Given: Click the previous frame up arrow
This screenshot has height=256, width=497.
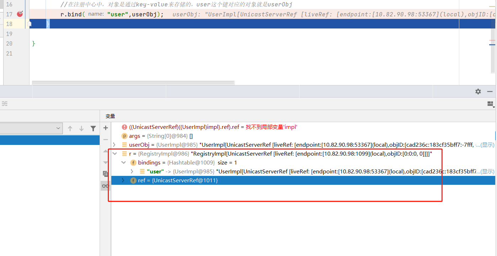Looking at the screenshot, I should tap(70, 129).
